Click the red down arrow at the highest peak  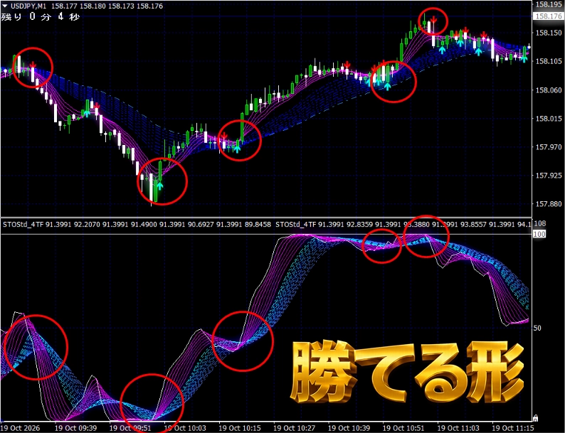pos(435,19)
